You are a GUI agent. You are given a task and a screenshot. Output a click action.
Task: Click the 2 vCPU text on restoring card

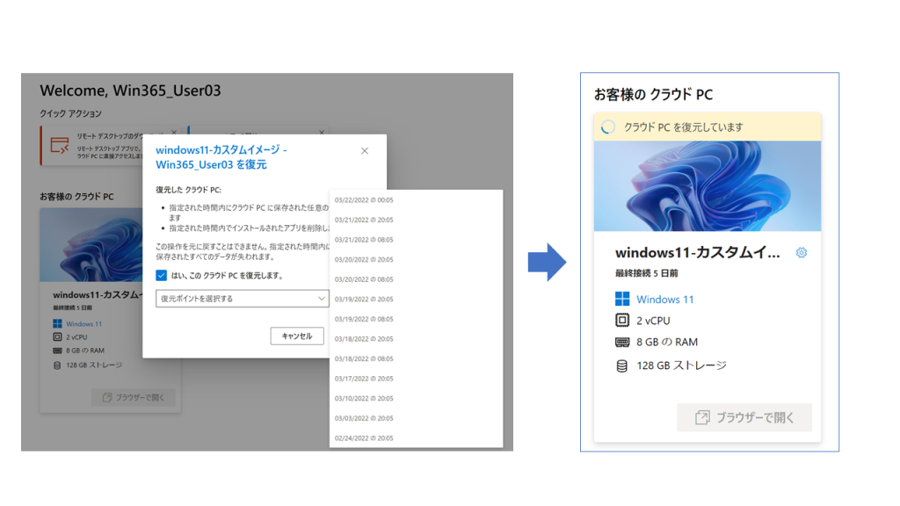click(653, 321)
